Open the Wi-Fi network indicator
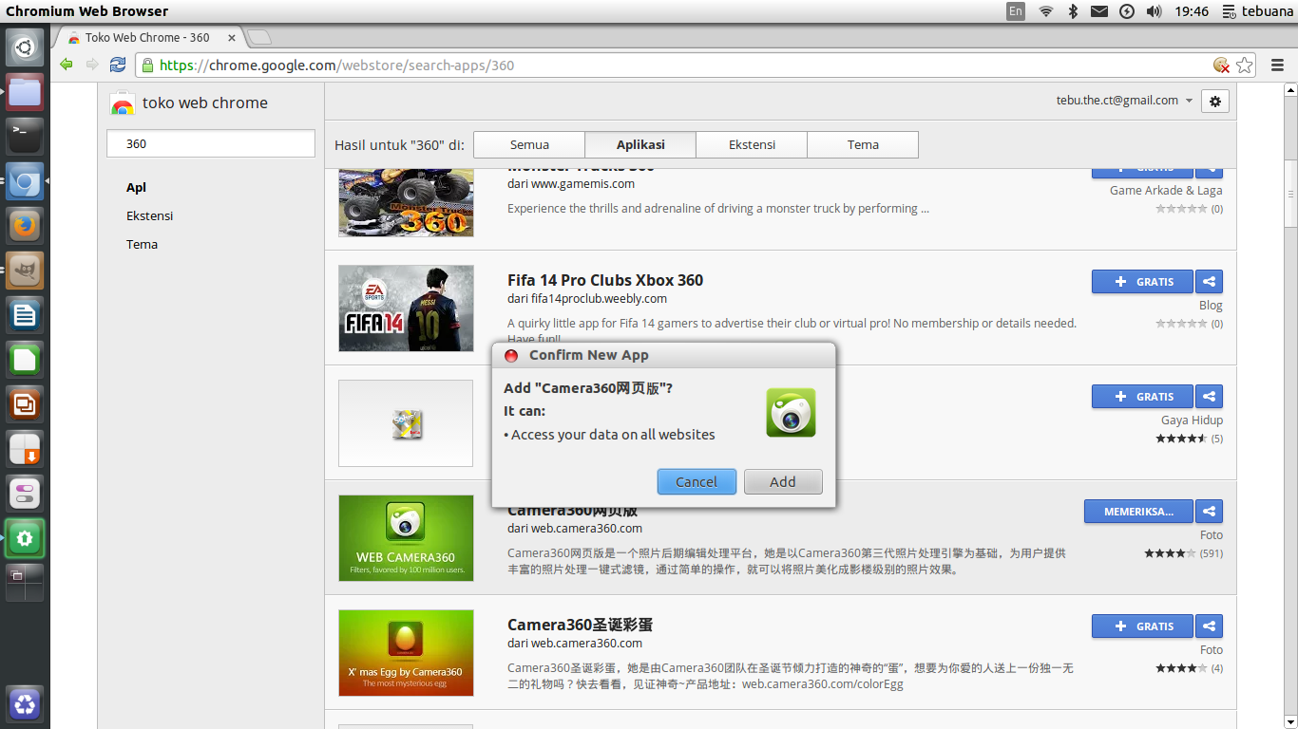The height and width of the screenshot is (729, 1298). (x=1045, y=11)
